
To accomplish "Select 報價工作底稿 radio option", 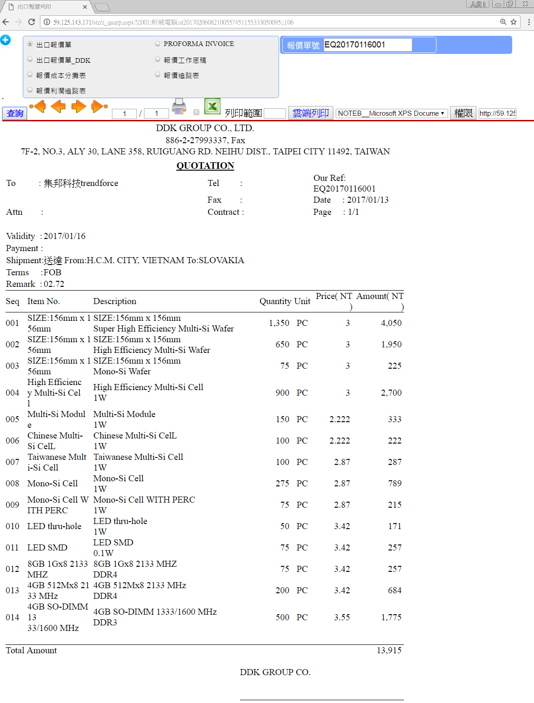I will [158, 59].
